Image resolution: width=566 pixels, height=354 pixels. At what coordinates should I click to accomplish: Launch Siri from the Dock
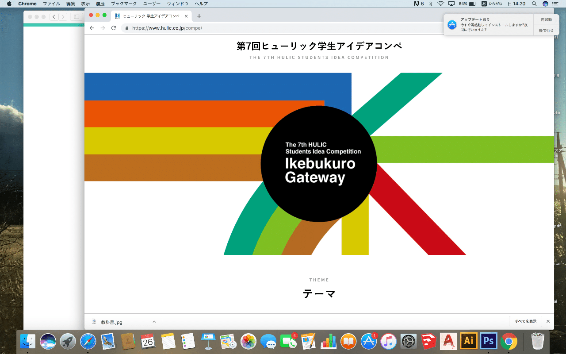(48, 341)
